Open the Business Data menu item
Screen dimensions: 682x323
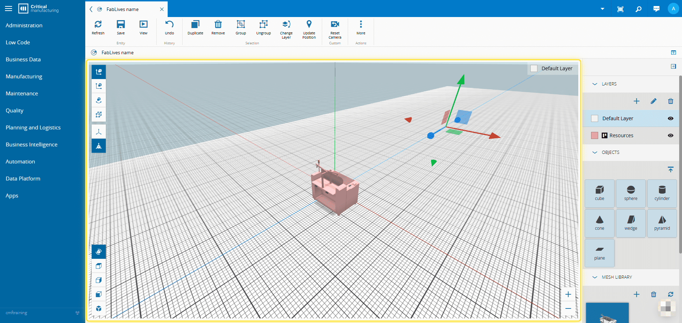coord(23,60)
